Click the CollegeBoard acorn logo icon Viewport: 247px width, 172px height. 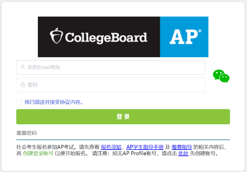click(56, 37)
